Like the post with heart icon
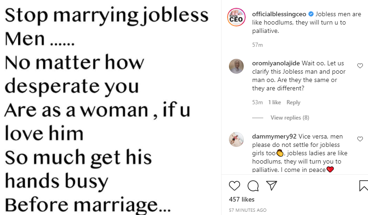The width and height of the screenshot is (368, 215). (x=235, y=186)
